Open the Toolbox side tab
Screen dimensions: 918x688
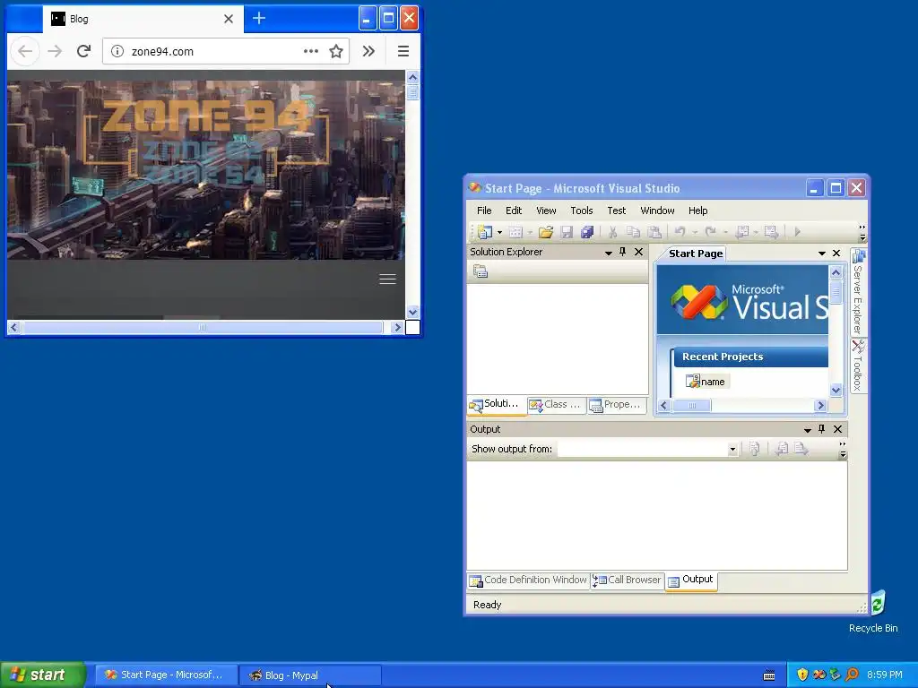point(858,366)
